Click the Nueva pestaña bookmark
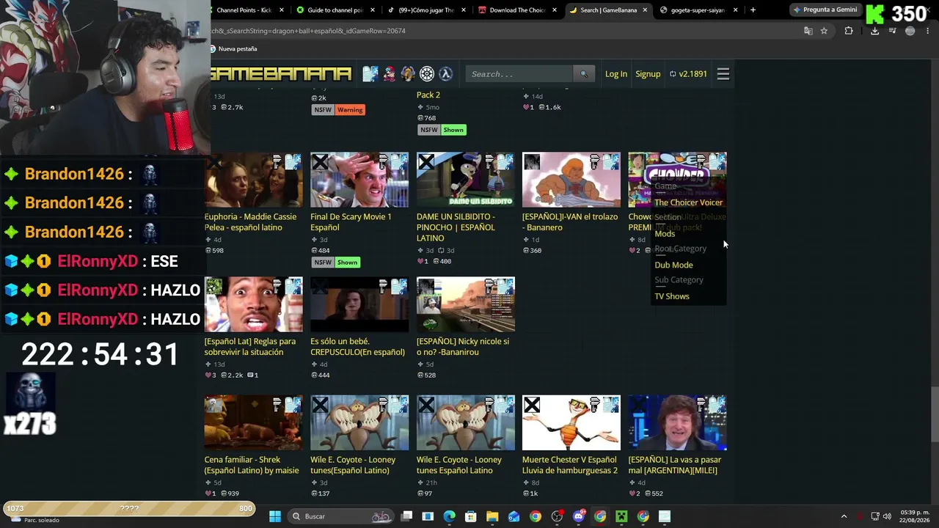The image size is (939, 528). [233, 49]
